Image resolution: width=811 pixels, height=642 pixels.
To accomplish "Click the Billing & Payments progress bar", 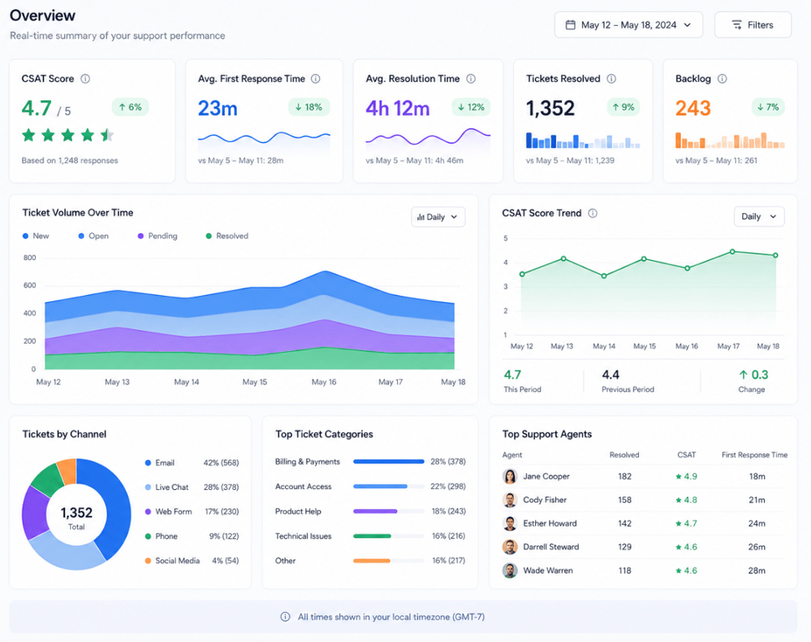I will coord(389,461).
